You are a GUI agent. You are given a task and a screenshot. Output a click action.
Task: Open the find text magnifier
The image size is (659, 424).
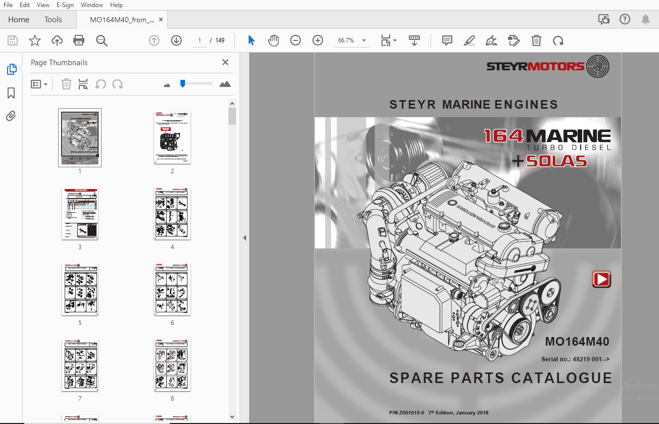(x=102, y=40)
